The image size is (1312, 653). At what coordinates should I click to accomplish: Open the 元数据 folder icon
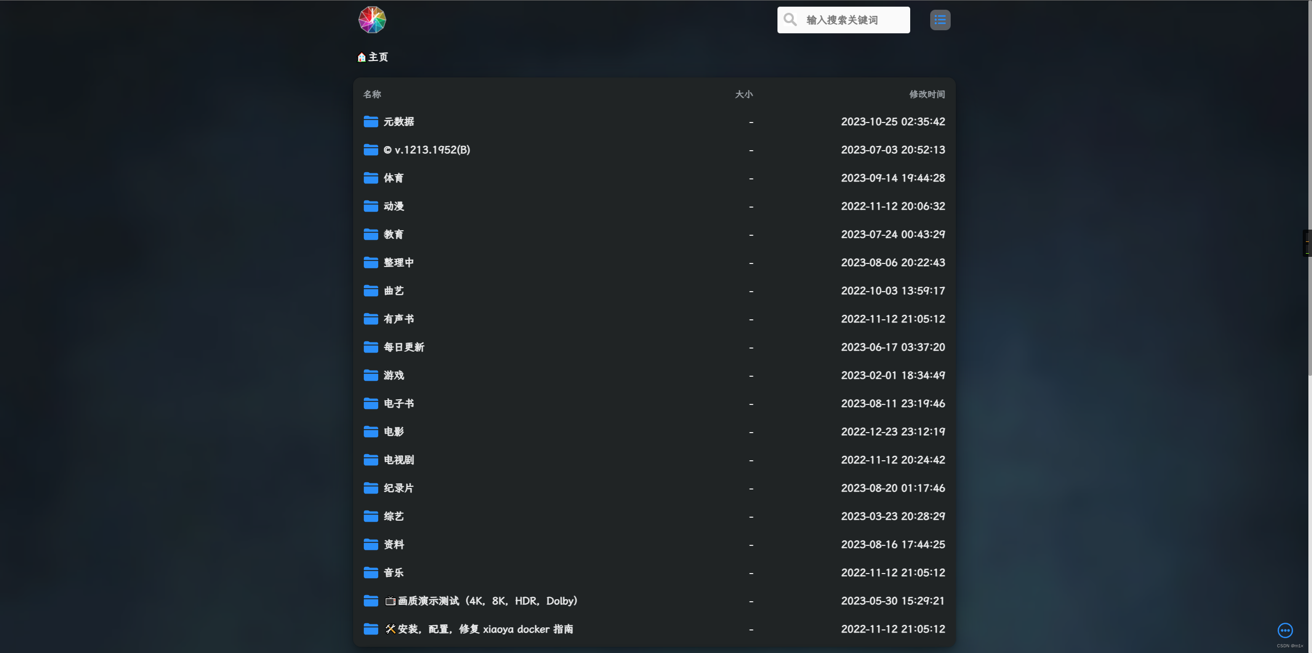point(371,121)
